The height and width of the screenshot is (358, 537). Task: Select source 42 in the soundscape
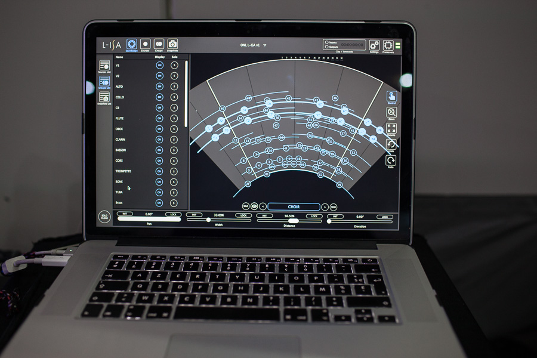point(288,98)
